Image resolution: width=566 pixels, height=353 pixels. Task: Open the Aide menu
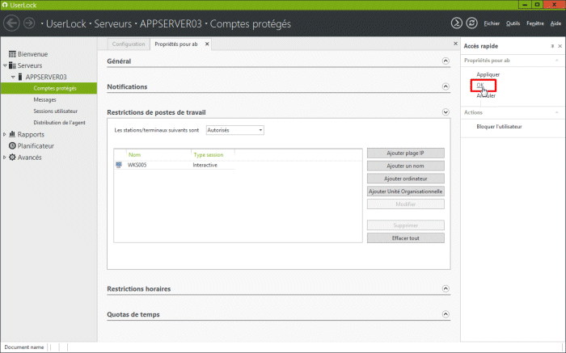(555, 23)
